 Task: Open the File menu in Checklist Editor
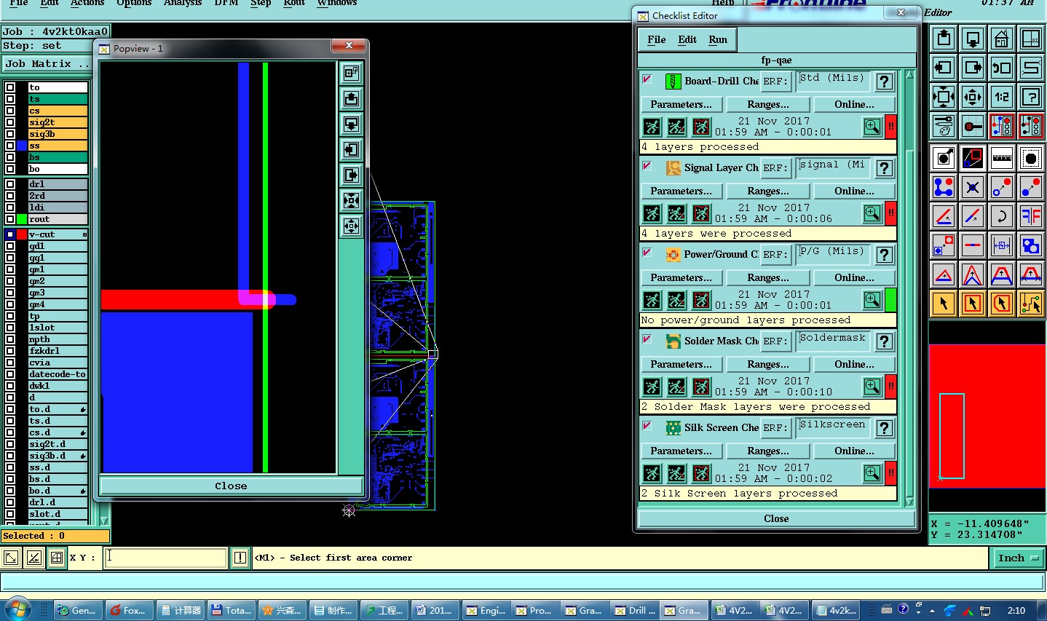click(657, 39)
